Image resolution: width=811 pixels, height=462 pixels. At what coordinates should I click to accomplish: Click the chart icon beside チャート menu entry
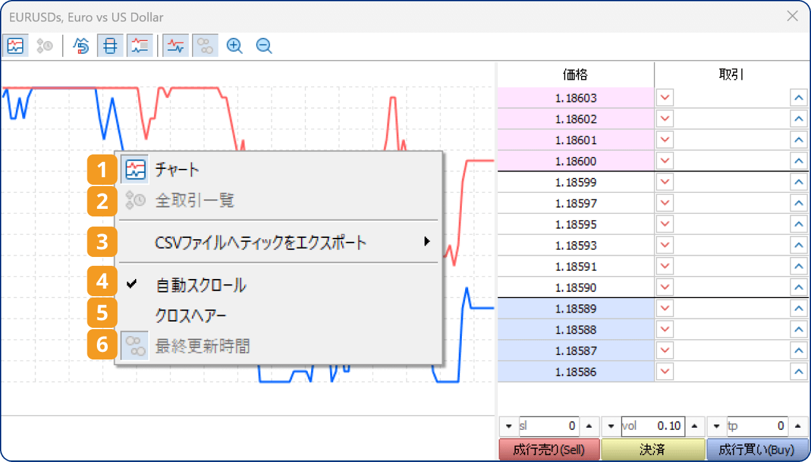[134, 170]
